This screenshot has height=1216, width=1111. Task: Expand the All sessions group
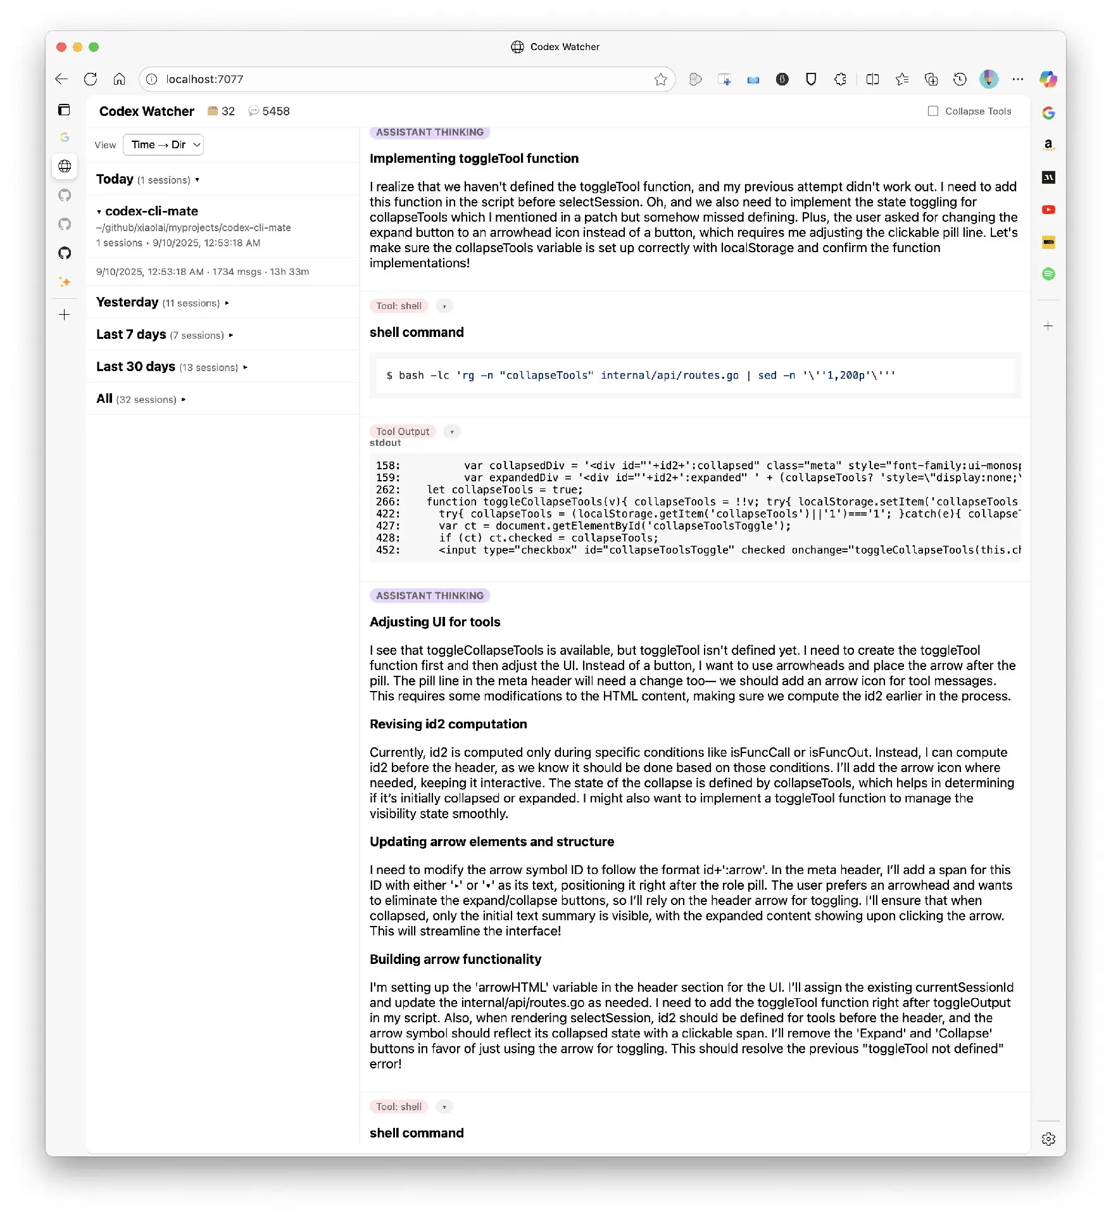point(183,400)
